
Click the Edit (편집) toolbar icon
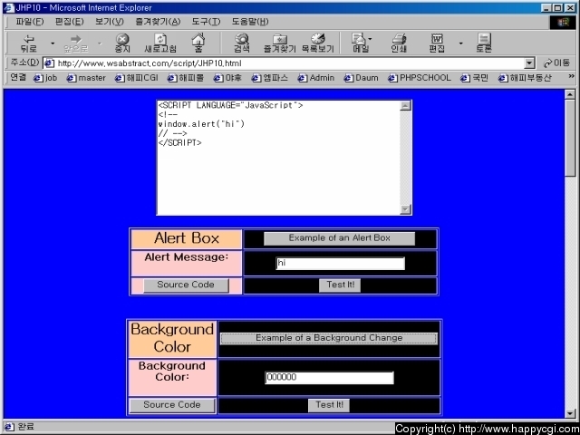[x=437, y=43]
